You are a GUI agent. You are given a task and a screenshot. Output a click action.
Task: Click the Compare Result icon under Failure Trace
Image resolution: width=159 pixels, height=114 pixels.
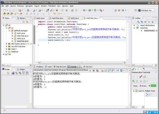tap(150, 94)
